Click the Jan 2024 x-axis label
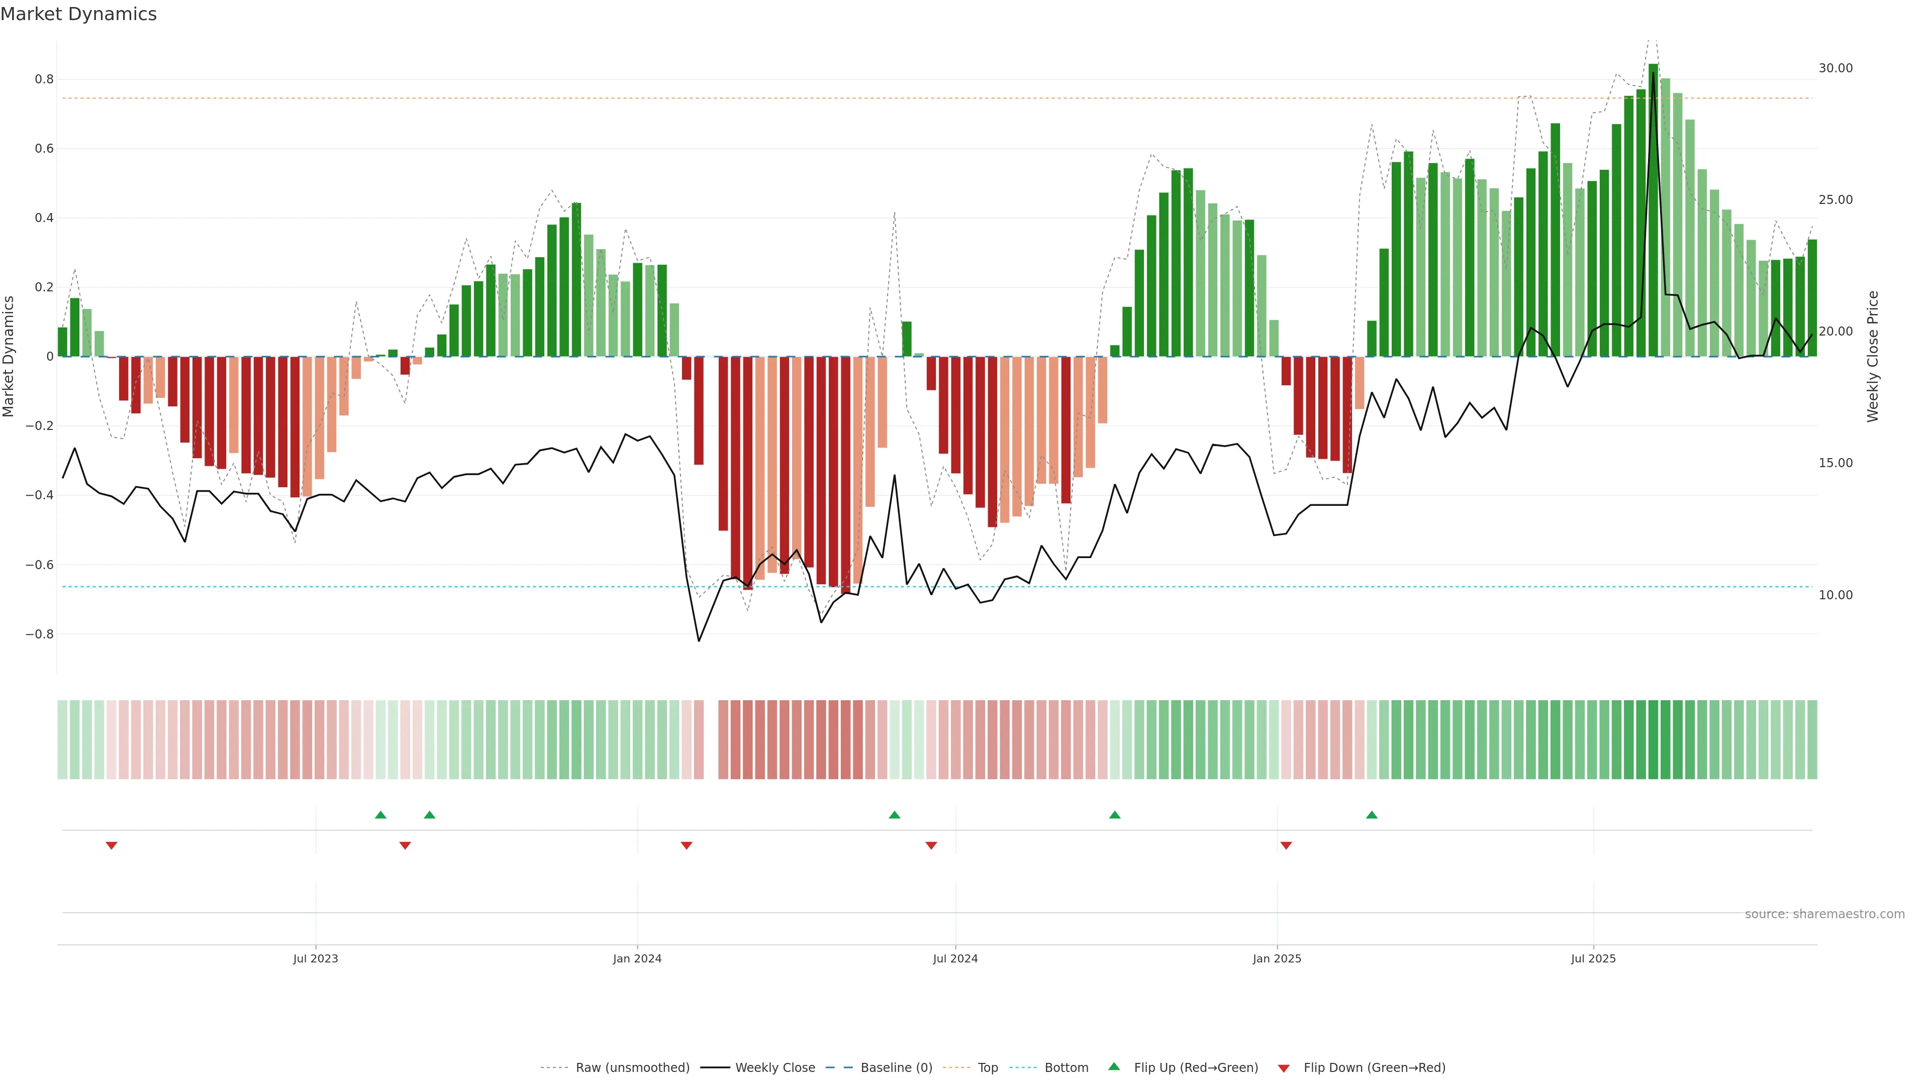 (637, 958)
